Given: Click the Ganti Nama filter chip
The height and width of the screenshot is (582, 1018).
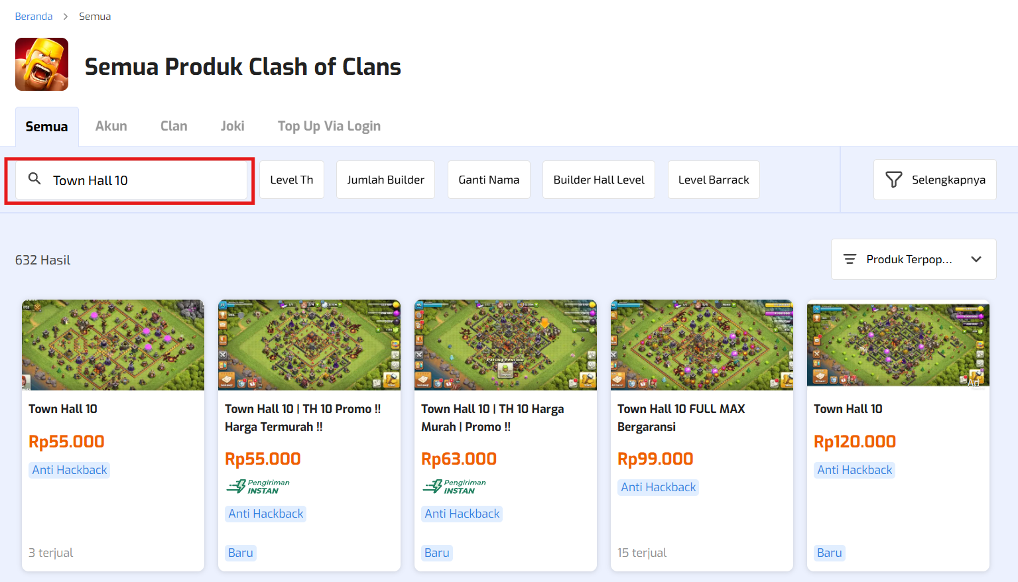Looking at the screenshot, I should 489,180.
